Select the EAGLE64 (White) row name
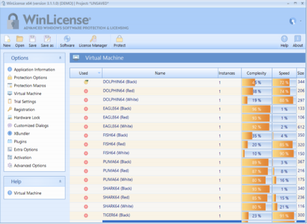The image size is (307, 224). coord(118,126)
